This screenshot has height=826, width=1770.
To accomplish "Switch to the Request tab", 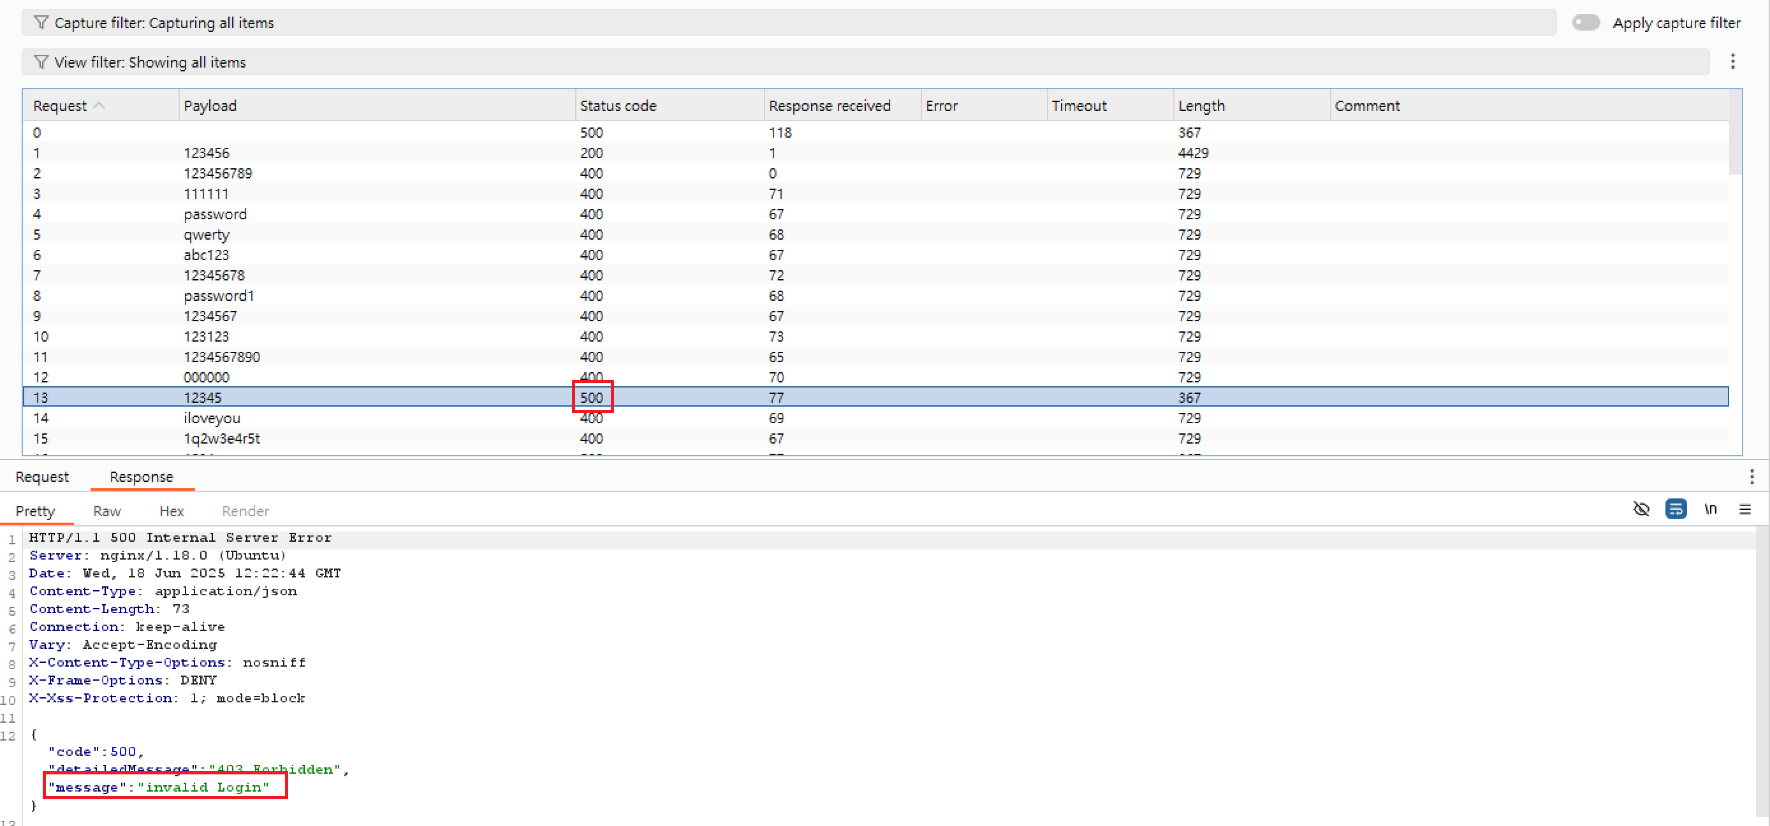I will (42, 477).
